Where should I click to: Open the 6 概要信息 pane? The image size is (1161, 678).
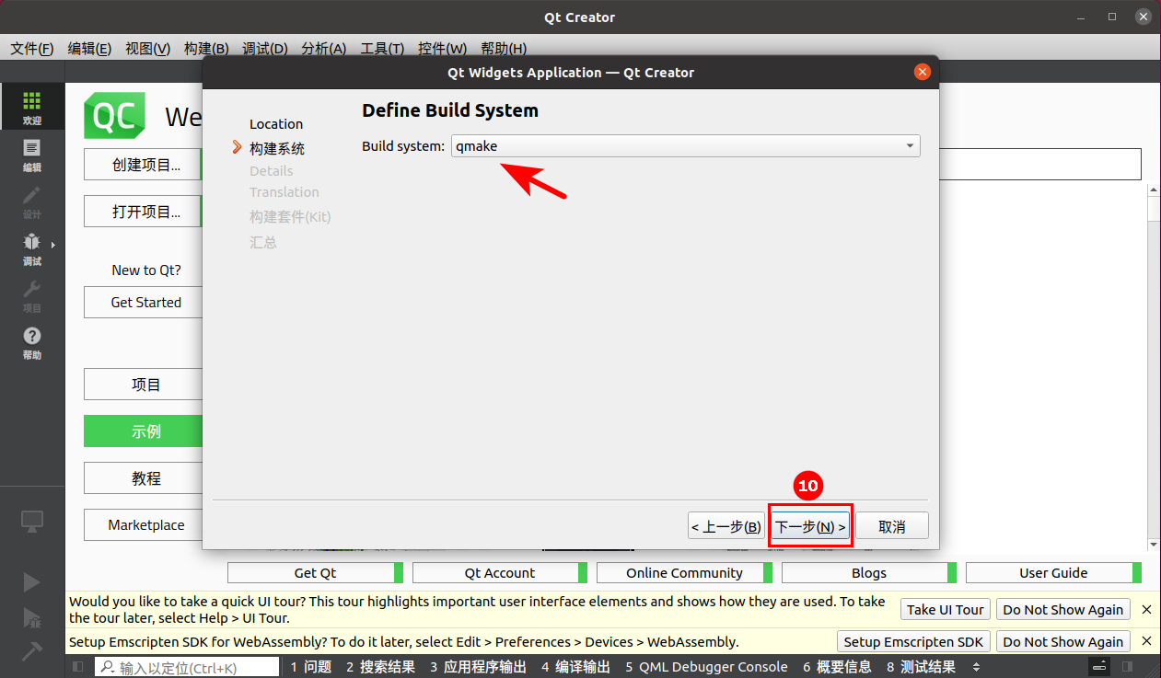pos(837,667)
